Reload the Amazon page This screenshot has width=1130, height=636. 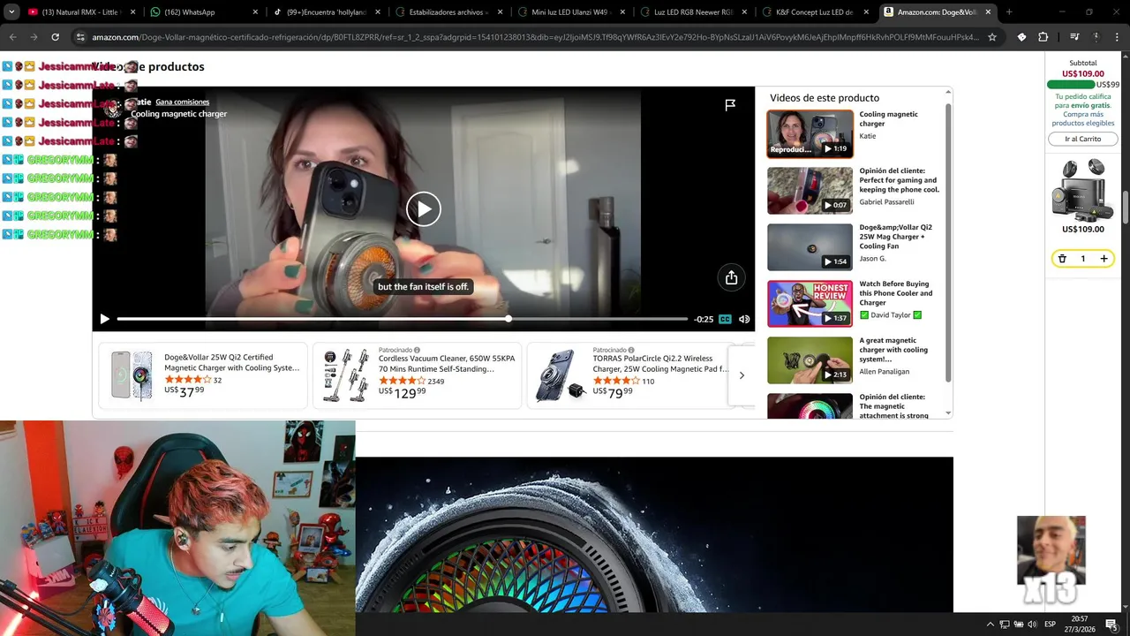(55, 37)
